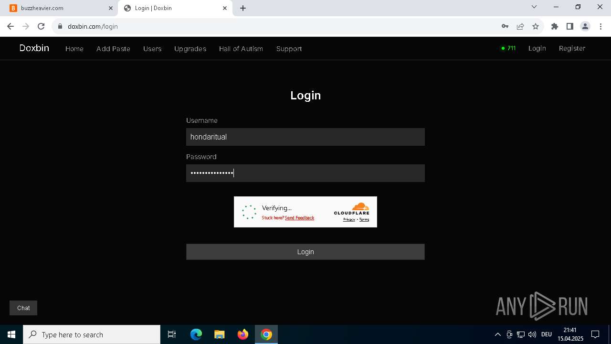Click into the Username field

tap(305, 137)
